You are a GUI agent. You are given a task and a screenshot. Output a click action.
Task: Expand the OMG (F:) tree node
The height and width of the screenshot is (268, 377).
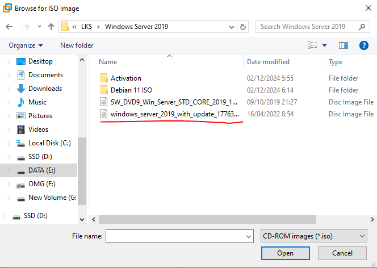point(9,184)
